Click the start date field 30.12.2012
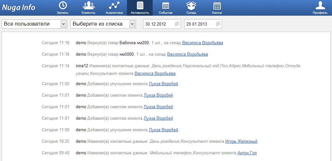332x161 pixels. point(158,24)
